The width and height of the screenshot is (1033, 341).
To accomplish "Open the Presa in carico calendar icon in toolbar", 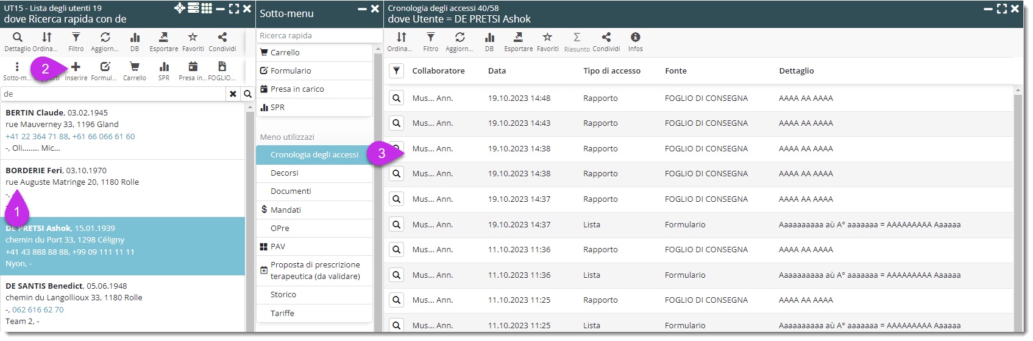I will tap(193, 67).
